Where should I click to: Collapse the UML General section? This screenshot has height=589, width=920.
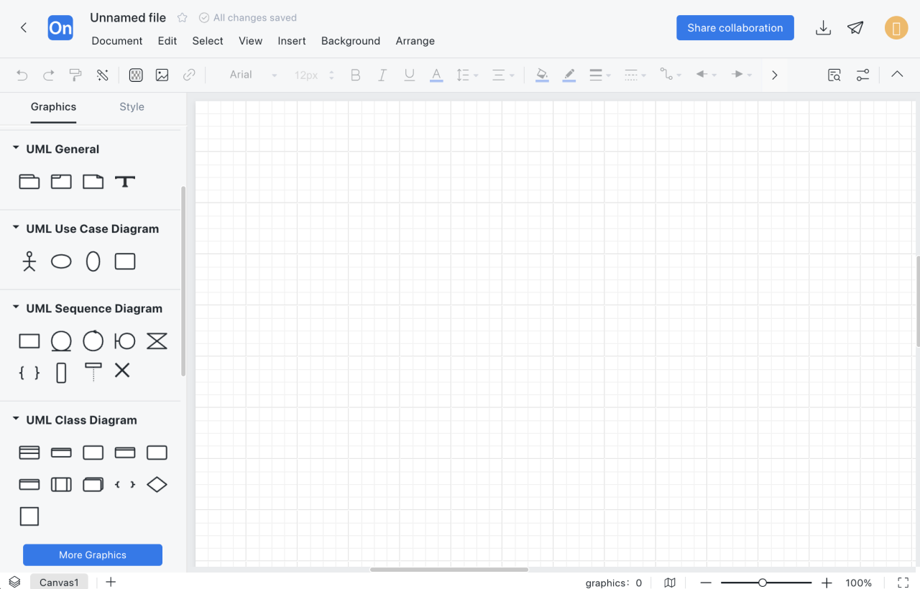16,149
